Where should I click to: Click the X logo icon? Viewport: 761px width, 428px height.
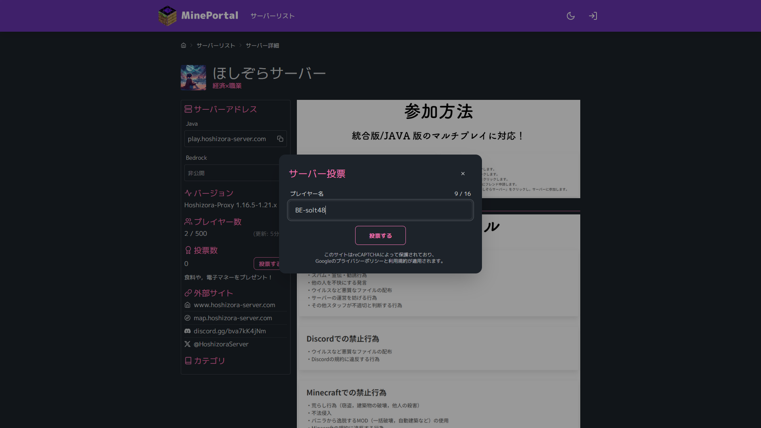coord(187,344)
